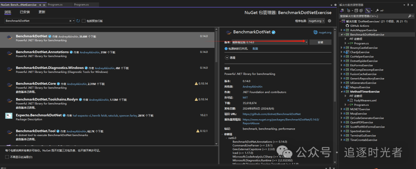The image size is (416, 169).
Task: Open the nuget.org link in details header
Action: 325,32
